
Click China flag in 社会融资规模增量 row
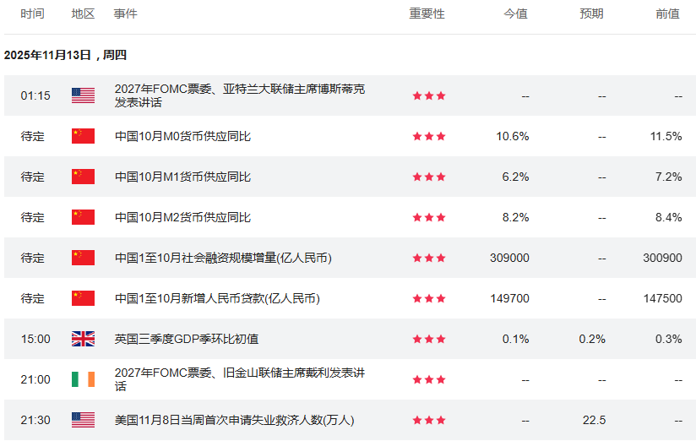click(x=83, y=258)
